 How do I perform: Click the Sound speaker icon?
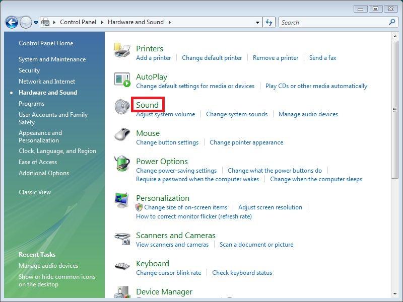point(122,107)
